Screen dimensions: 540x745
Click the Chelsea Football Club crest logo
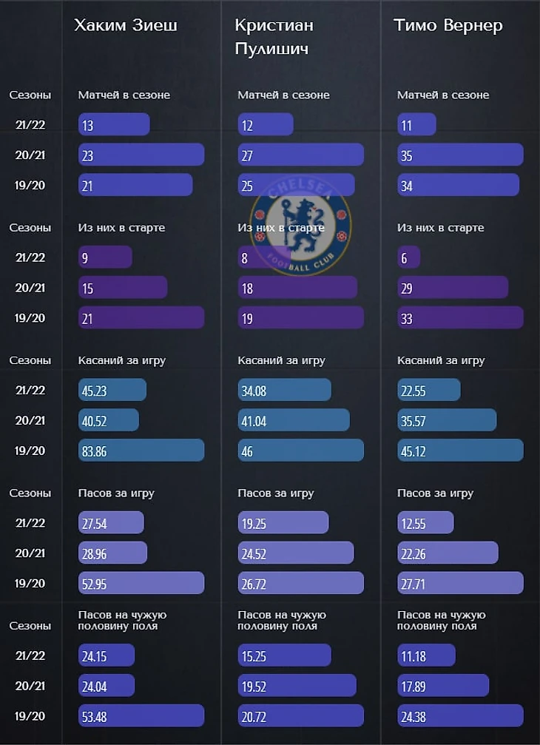pos(300,223)
